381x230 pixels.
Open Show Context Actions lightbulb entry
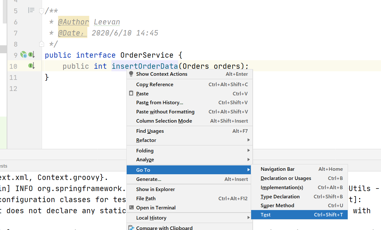(x=190, y=74)
